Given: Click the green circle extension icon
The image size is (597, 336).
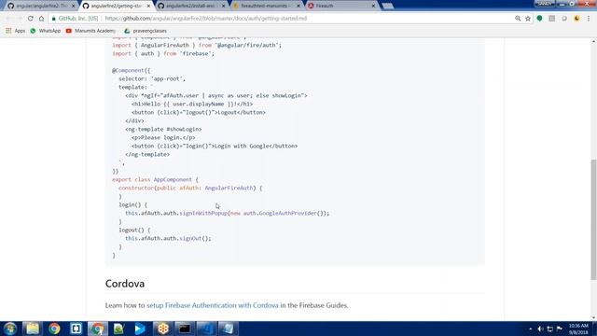Looking at the screenshot, I should point(539,19).
